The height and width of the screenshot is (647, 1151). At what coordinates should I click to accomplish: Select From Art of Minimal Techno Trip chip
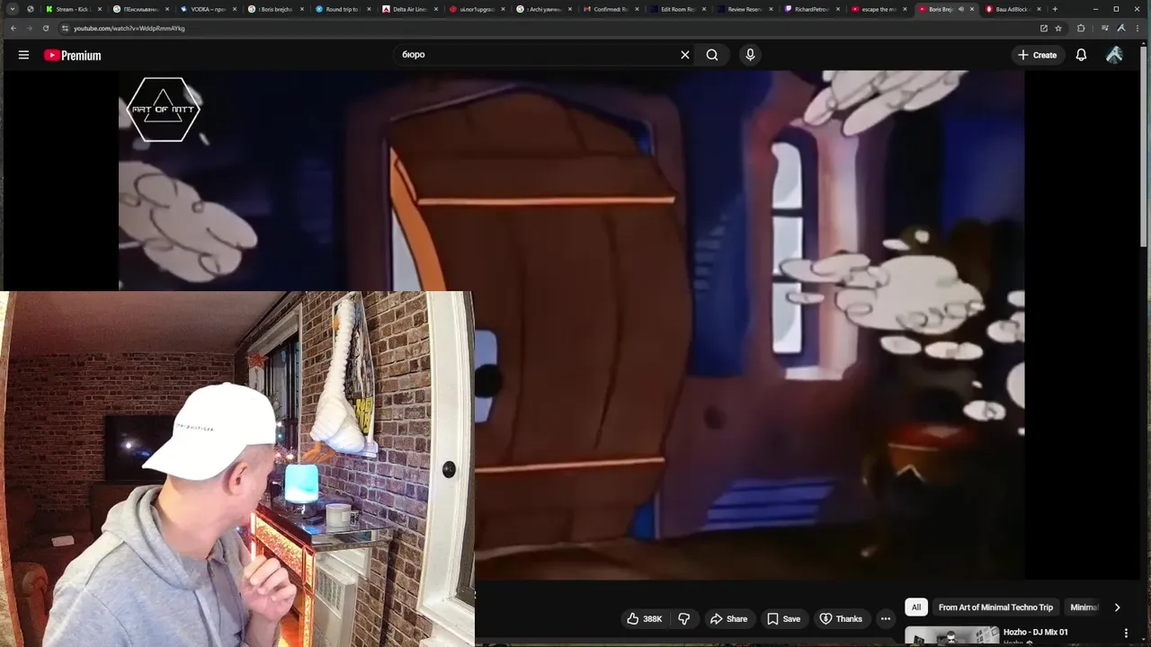click(995, 607)
